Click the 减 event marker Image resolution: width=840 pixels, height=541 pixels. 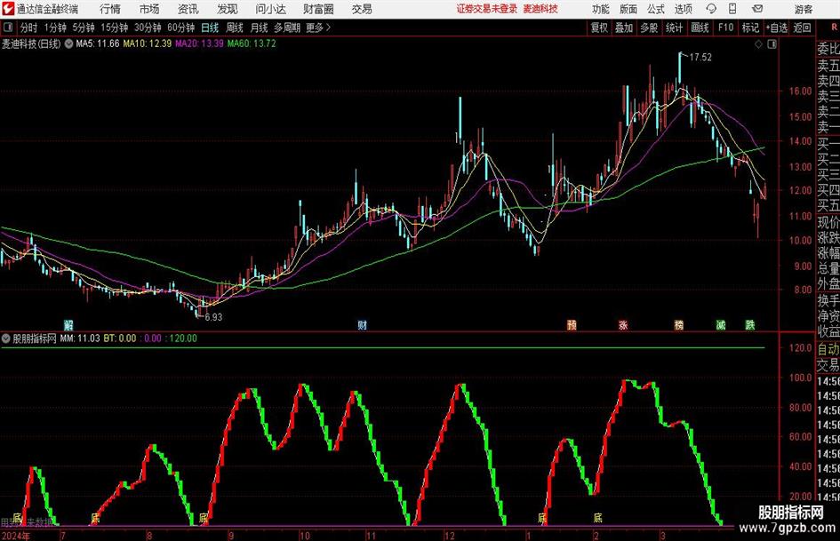point(721,325)
